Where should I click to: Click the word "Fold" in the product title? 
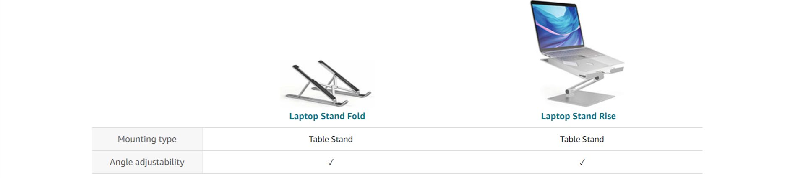click(356, 116)
